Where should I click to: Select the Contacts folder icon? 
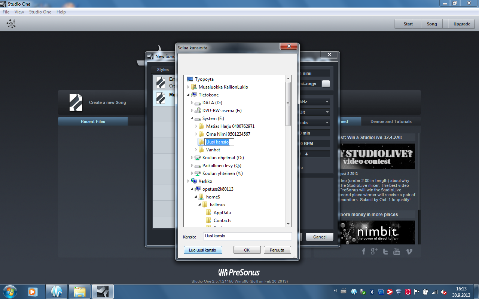[209, 220]
